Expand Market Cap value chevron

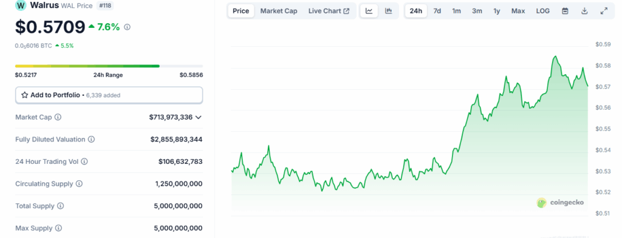199,117
